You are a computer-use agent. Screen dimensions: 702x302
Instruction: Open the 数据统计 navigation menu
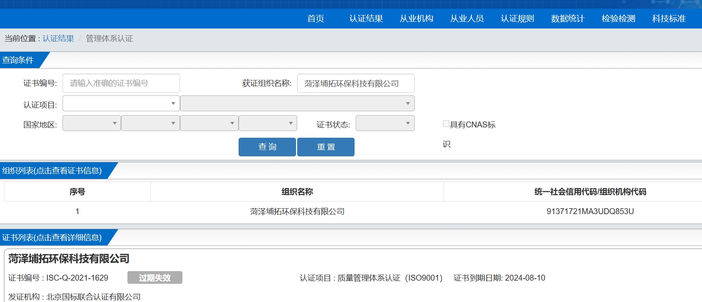click(x=568, y=19)
